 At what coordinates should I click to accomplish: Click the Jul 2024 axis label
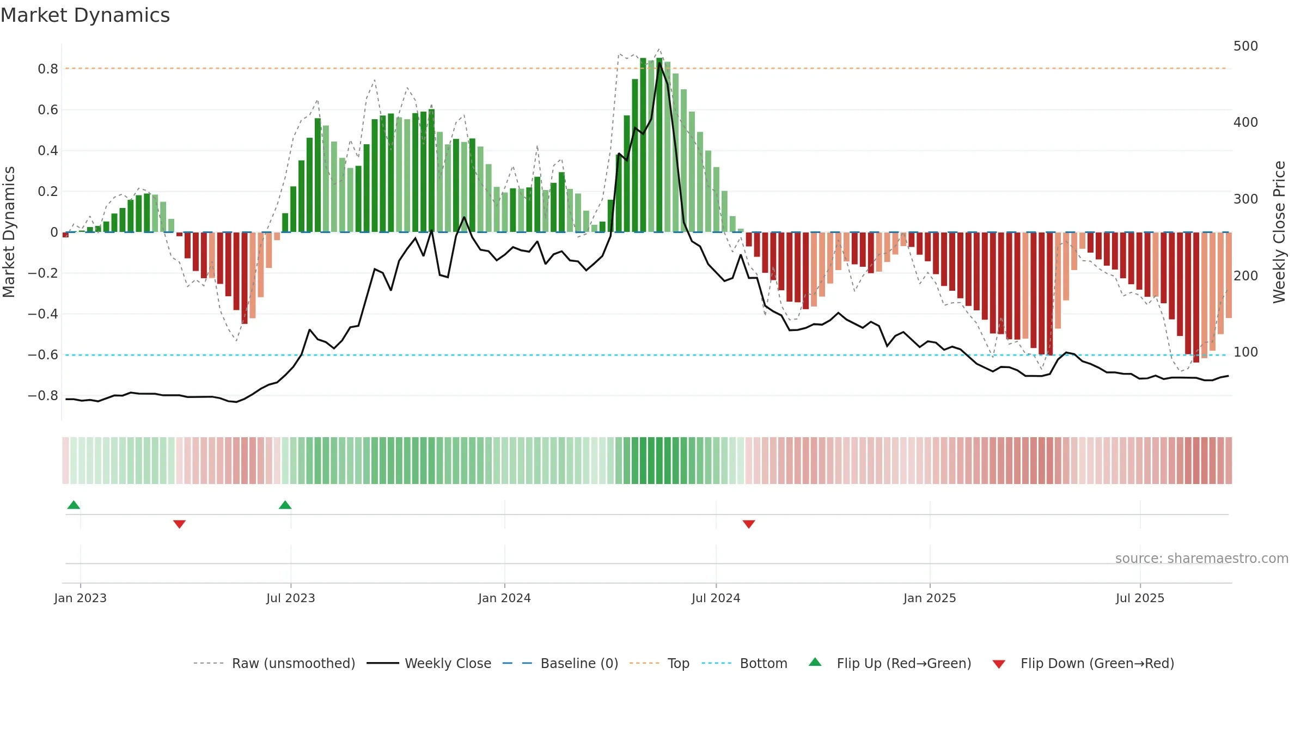[x=716, y=598]
